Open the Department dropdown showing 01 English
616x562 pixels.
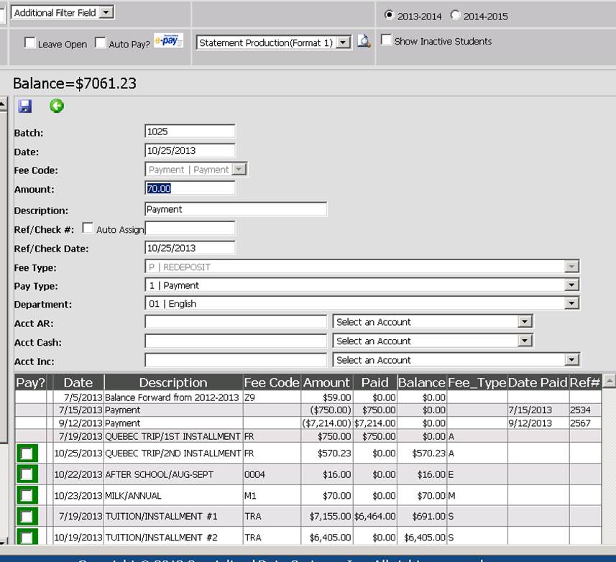tap(573, 303)
